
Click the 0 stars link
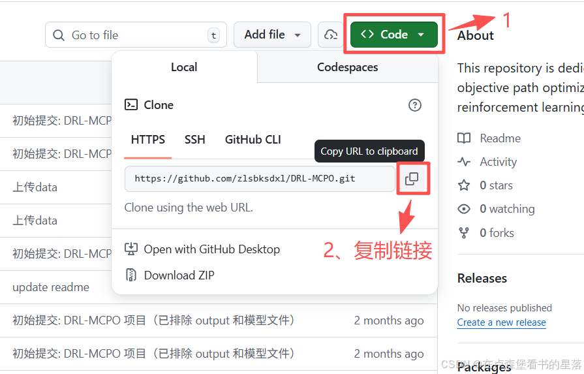coord(496,185)
